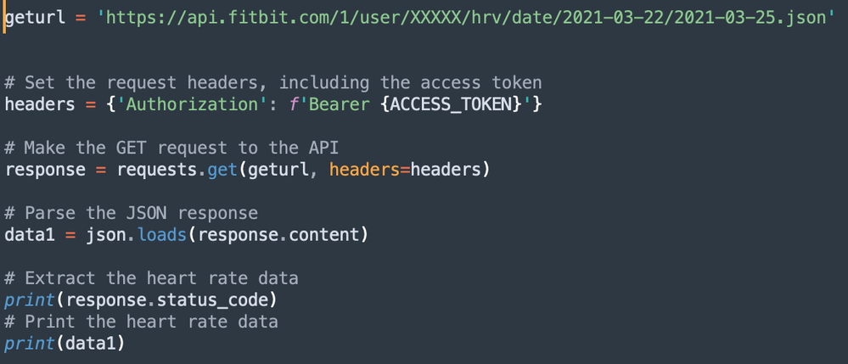
Task: Click the 'Set the request headers' comment
Action: pyautogui.click(x=272, y=82)
